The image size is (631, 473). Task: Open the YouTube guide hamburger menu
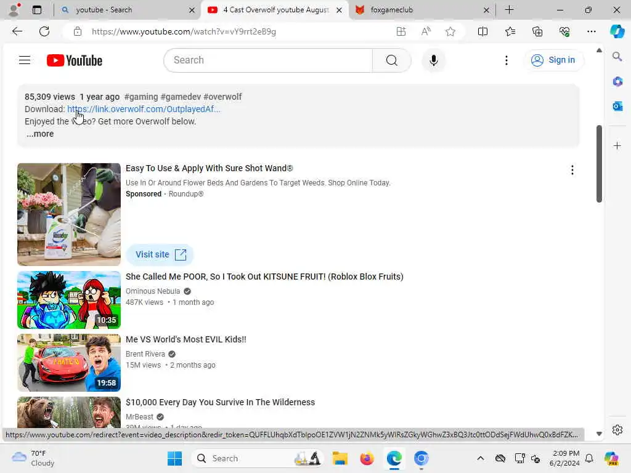(25, 60)
